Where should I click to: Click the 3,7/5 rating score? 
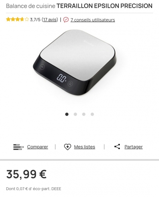click(35, 20)
